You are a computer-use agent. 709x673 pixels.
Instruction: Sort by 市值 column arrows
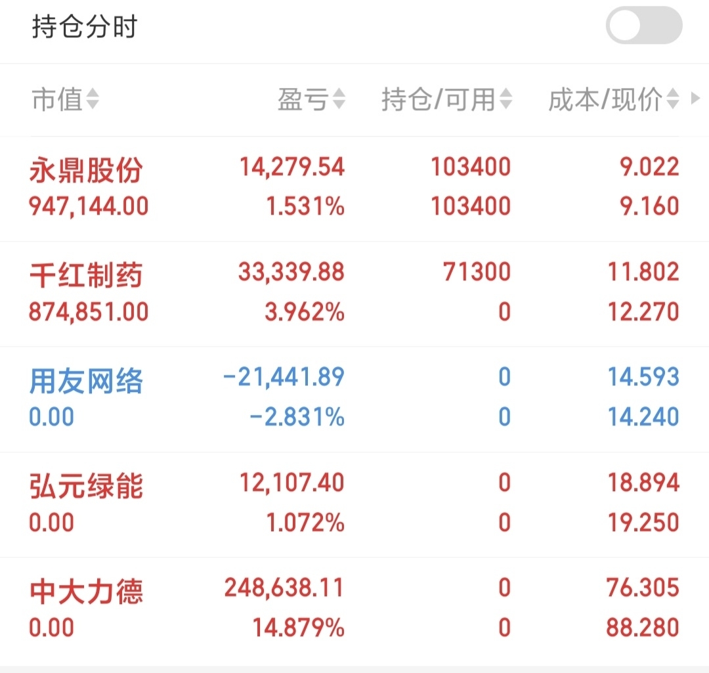93,99
